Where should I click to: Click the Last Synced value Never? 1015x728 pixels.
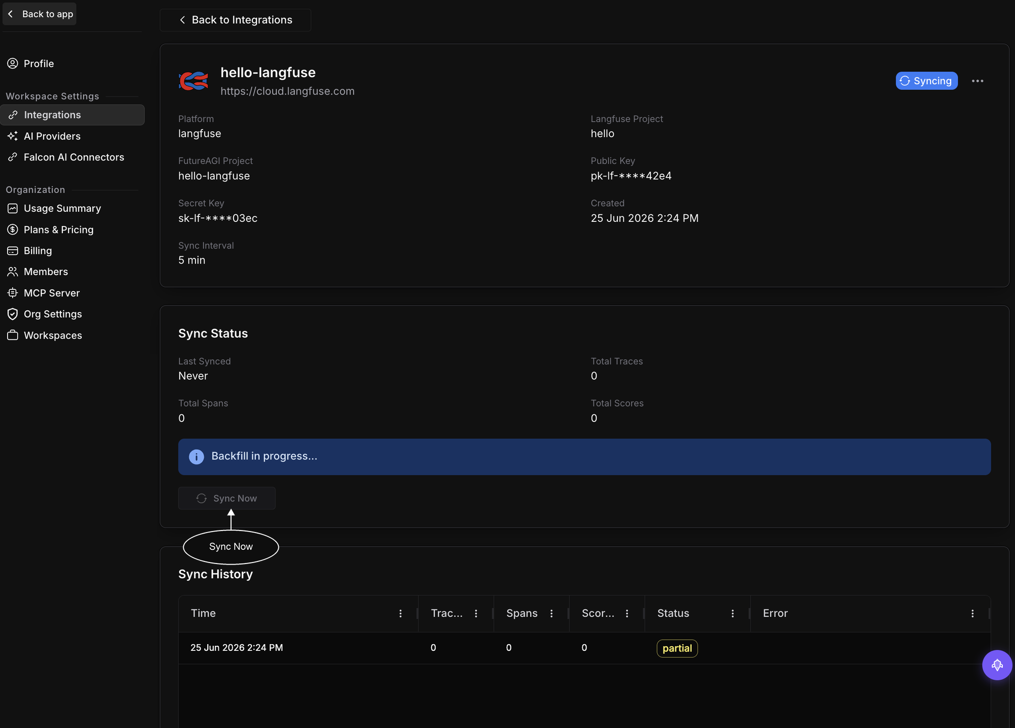(193, 376)
